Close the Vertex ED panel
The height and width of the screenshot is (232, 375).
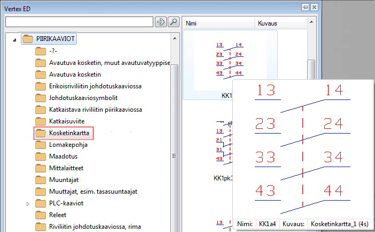315,7
